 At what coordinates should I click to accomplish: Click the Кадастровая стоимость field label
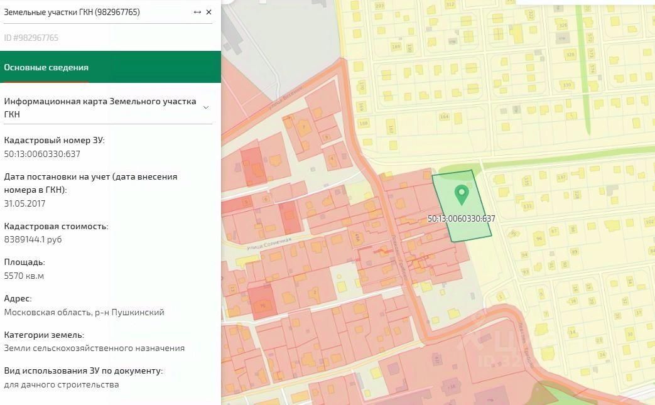[x=56, y=226]
